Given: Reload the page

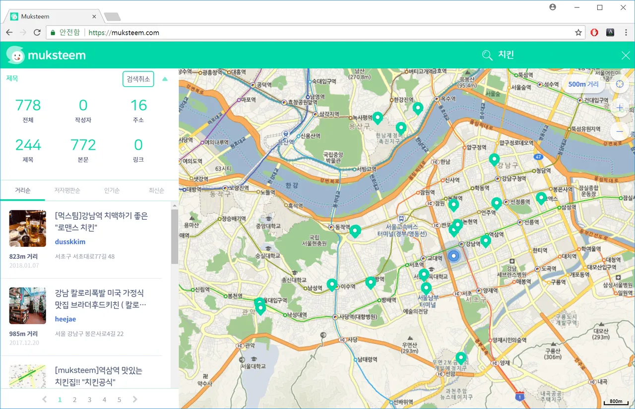Looking at the screenshot, I should coord(37,32).
